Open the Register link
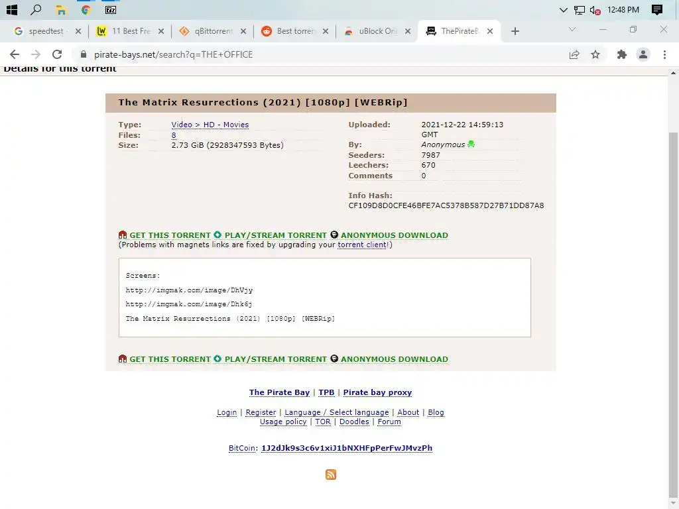Screen dimensions: 679x509 pyautogui.click(x=261, y=412)
